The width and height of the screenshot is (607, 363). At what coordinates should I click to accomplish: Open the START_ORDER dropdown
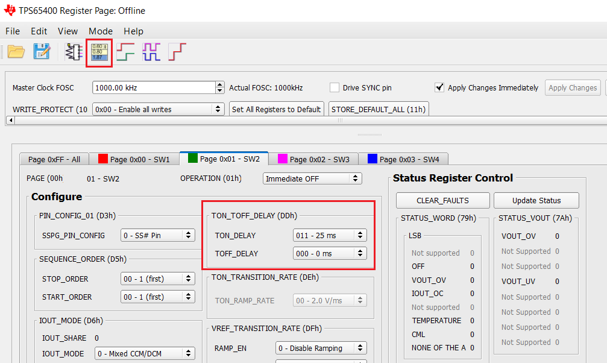click(157, 297)
